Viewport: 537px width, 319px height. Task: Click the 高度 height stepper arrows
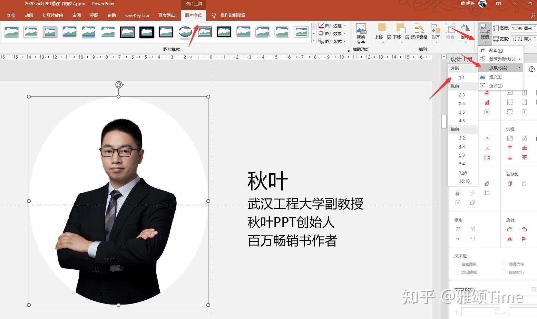(535, 29)
